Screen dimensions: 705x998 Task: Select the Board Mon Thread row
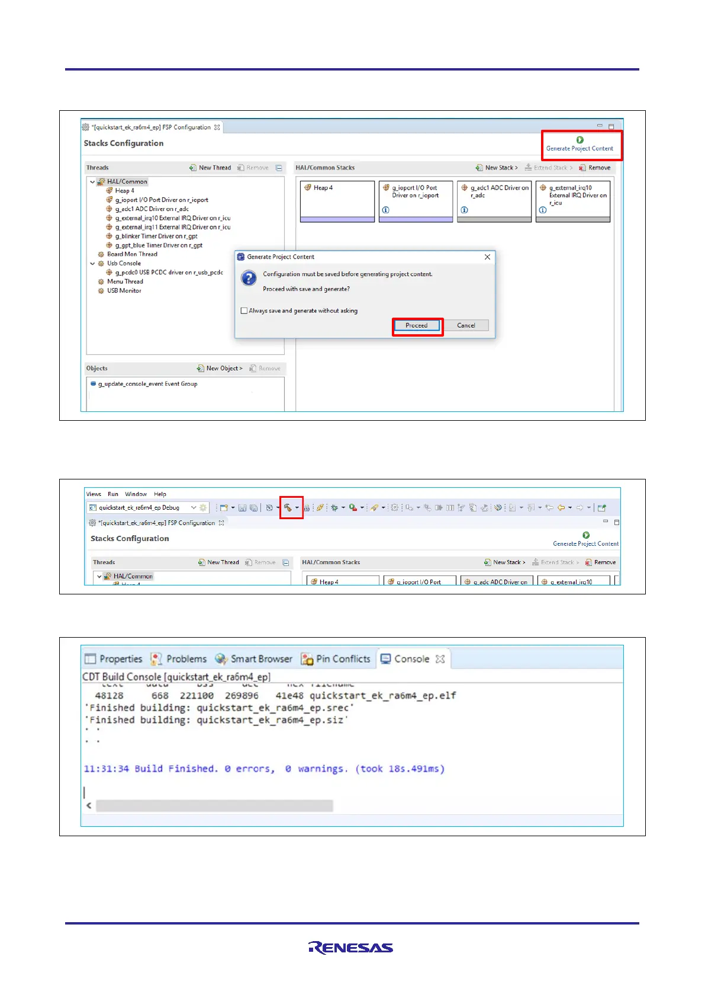(x=127, y=254)
